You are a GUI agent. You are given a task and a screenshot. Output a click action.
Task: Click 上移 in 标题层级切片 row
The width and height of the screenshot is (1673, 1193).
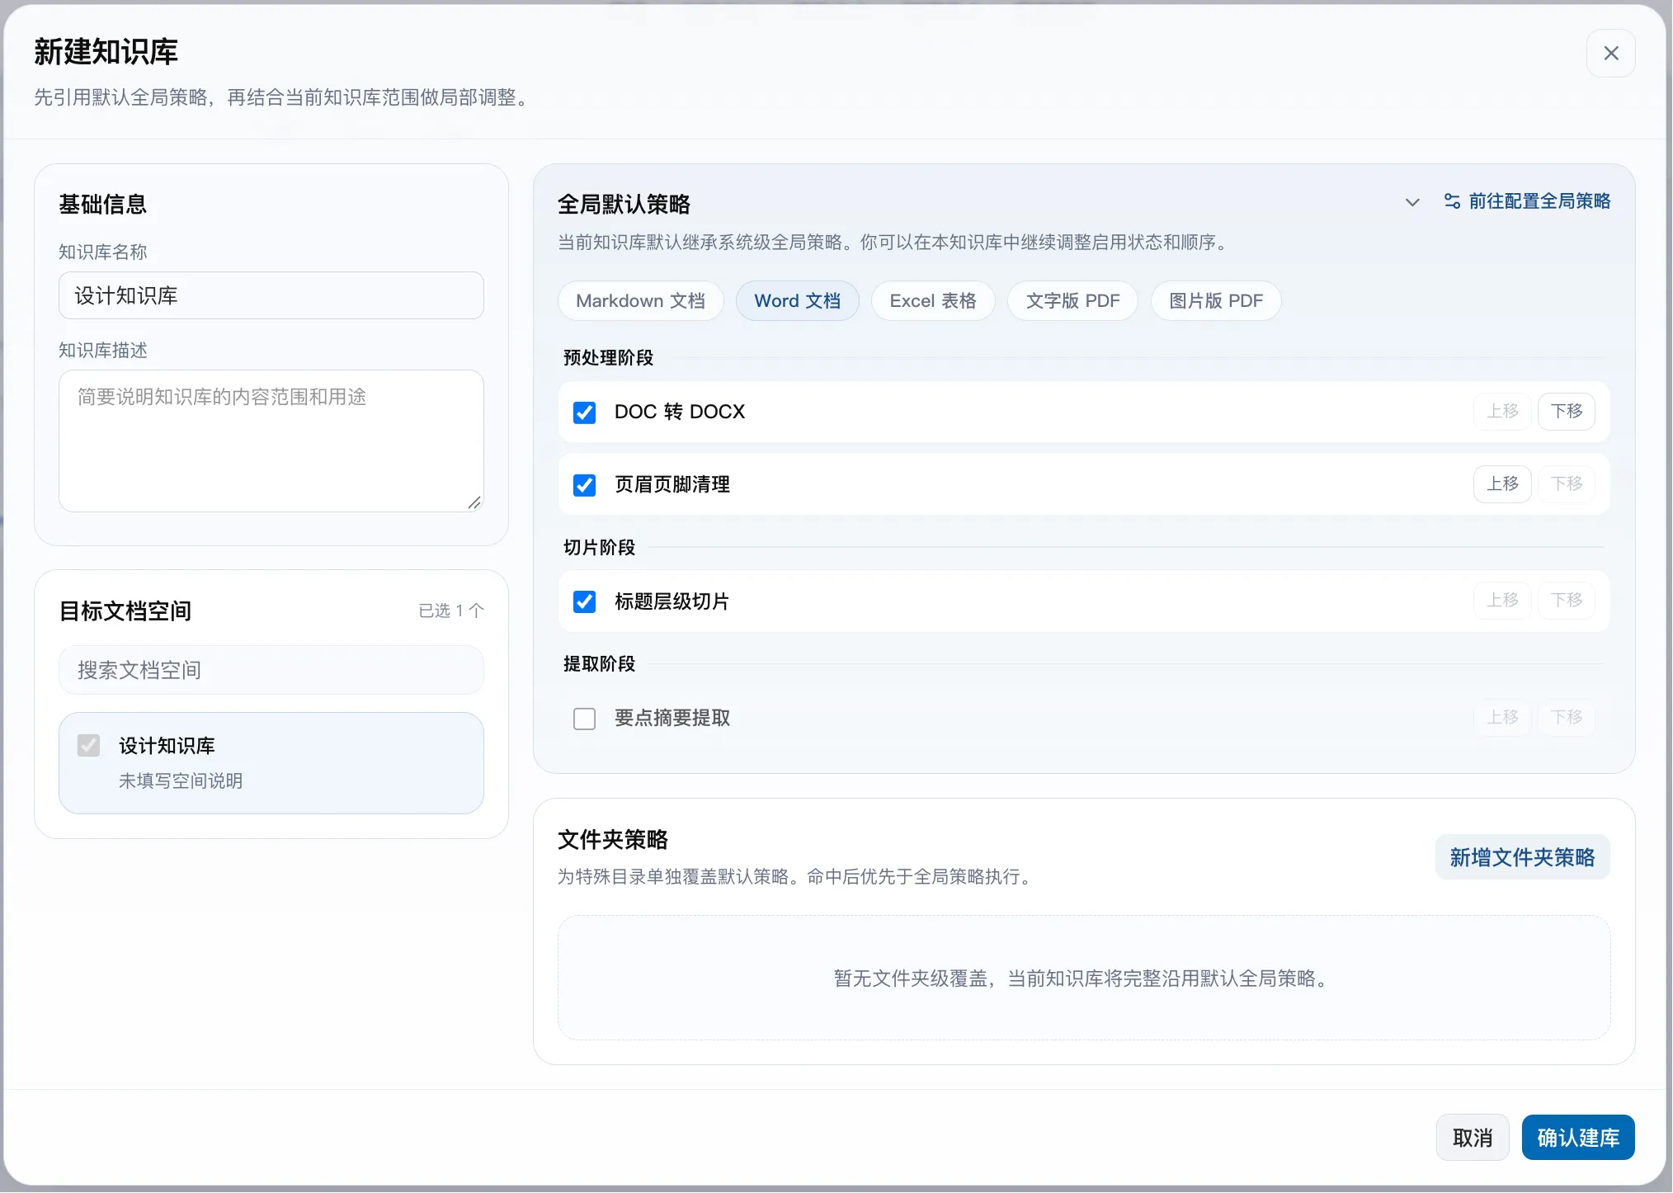pos(1502,601)
